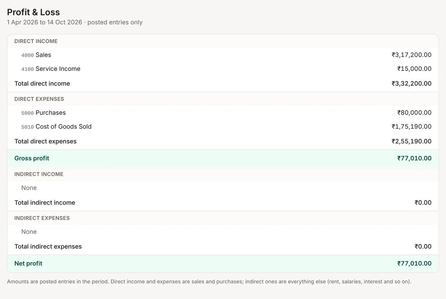Click the total direct expenses value ₹2,55,190.00

tap(411, 141)
